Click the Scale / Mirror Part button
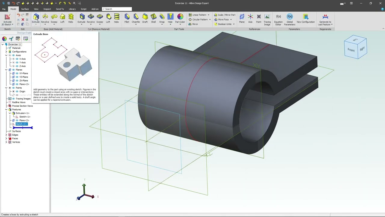This screenshot has height=217, width=385. [225, 15]
